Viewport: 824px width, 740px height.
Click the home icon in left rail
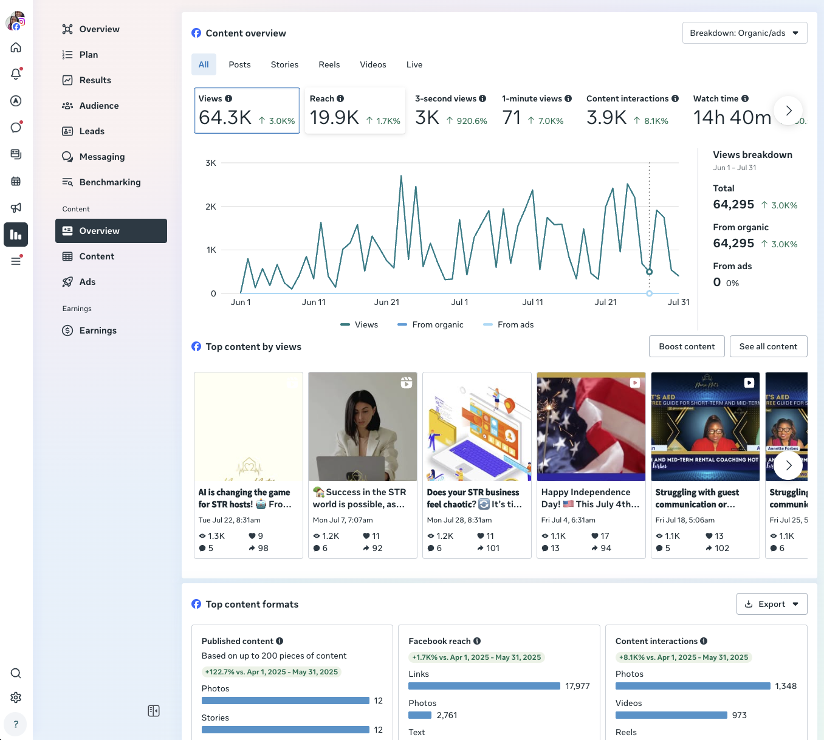[x=16, y=47]
